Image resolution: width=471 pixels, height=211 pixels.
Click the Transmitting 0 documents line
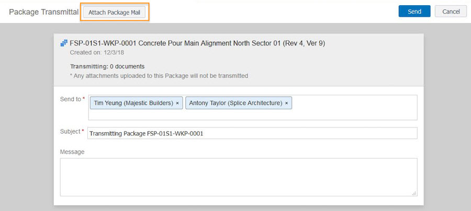107,66
